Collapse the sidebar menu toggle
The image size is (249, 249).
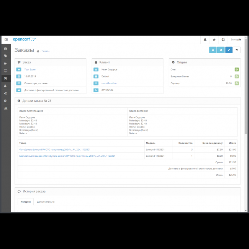point(6,39)
